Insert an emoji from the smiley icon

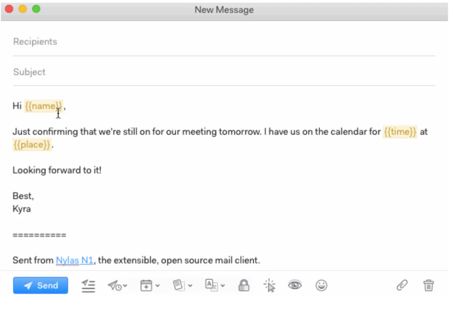click(x=321, y=286)
